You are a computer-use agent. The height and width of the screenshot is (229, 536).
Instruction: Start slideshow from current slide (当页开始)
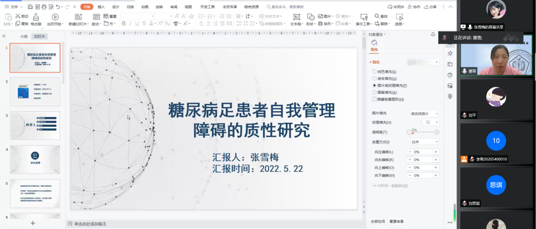[x=55, y=20]
